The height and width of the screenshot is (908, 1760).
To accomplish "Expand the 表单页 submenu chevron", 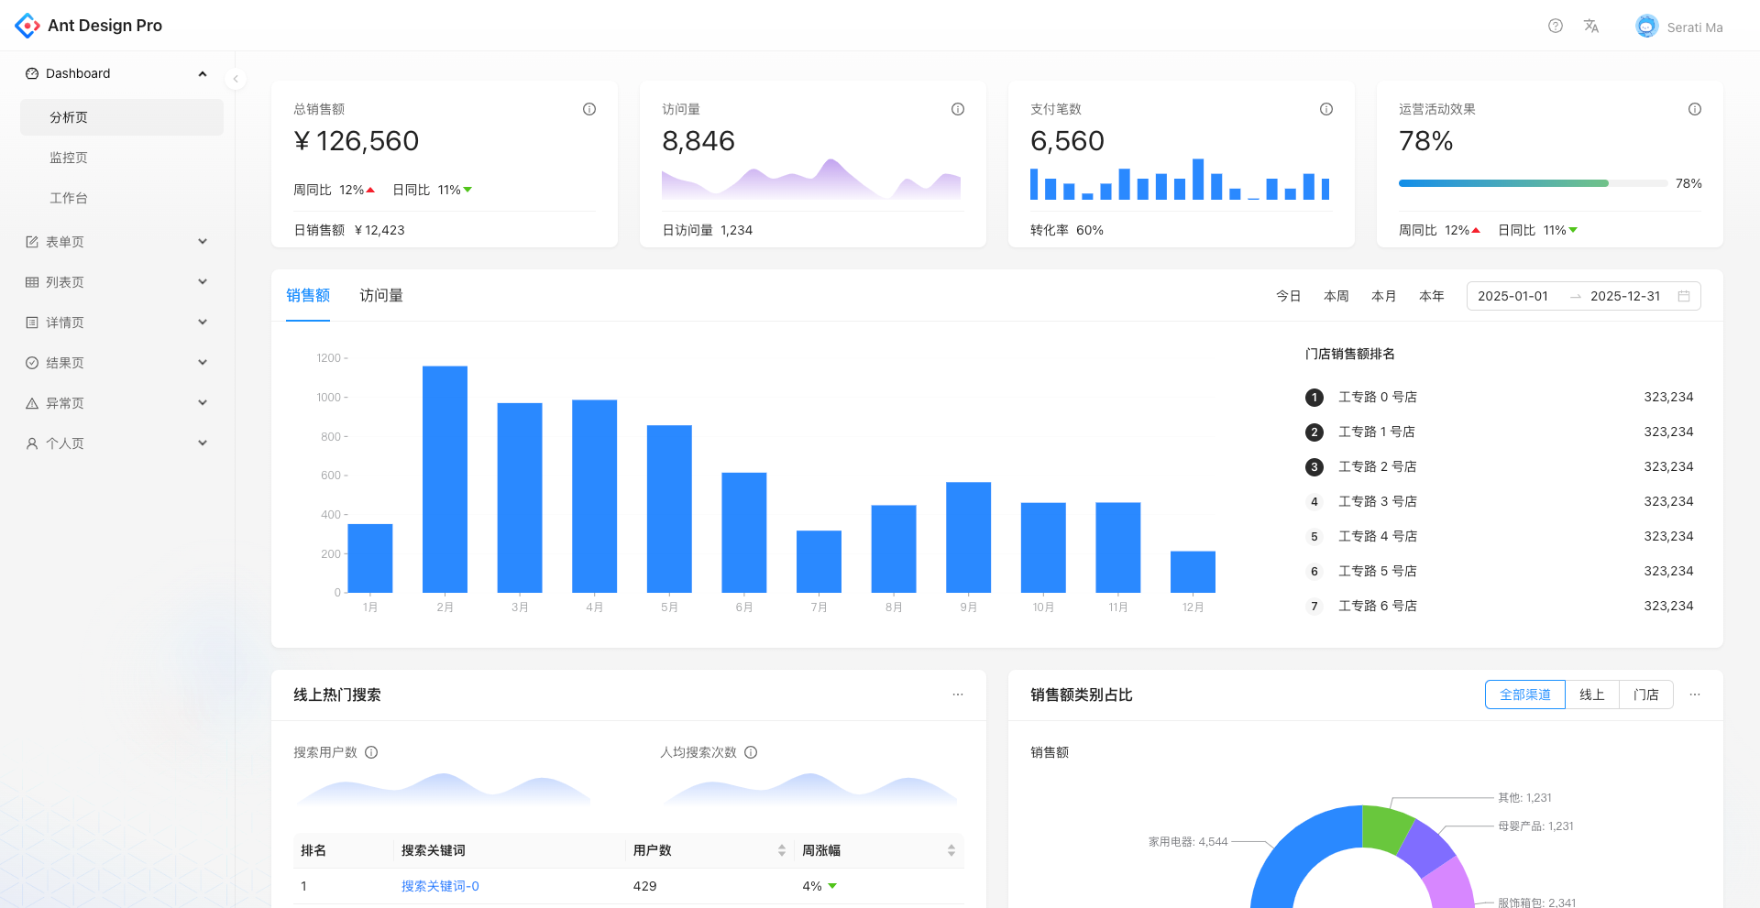I will point(203,242).
